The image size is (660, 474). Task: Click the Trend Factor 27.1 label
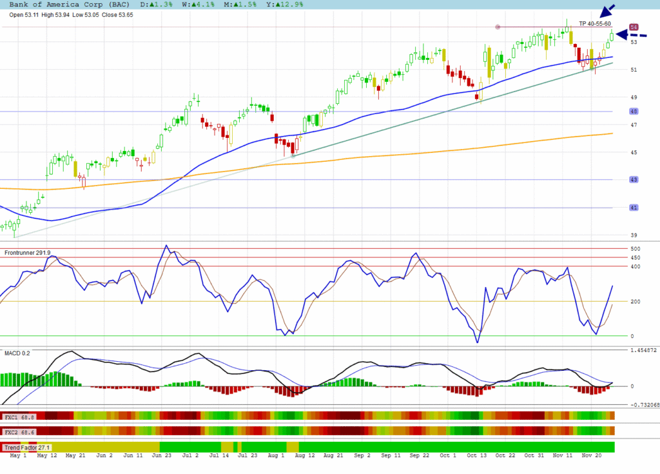[27, 447]
